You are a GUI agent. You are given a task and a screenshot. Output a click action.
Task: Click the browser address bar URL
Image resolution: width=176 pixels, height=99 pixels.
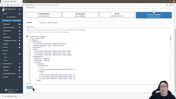tap(40, 5)
